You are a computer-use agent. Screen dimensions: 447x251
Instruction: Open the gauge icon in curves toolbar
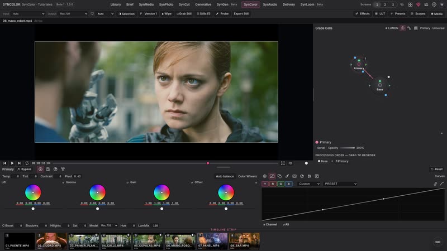[x=302, y=176]
